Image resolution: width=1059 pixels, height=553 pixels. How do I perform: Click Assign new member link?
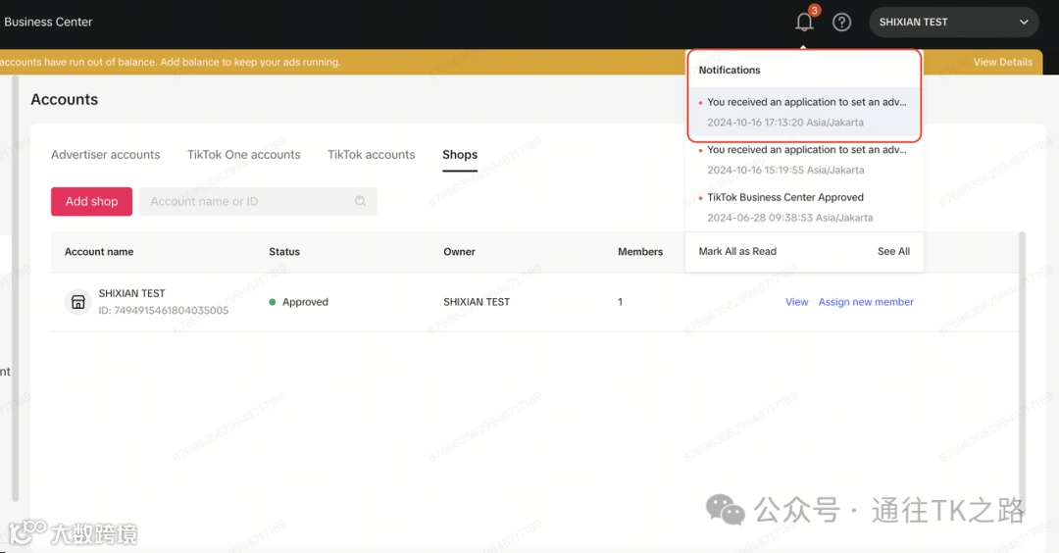tap(866, 302)
